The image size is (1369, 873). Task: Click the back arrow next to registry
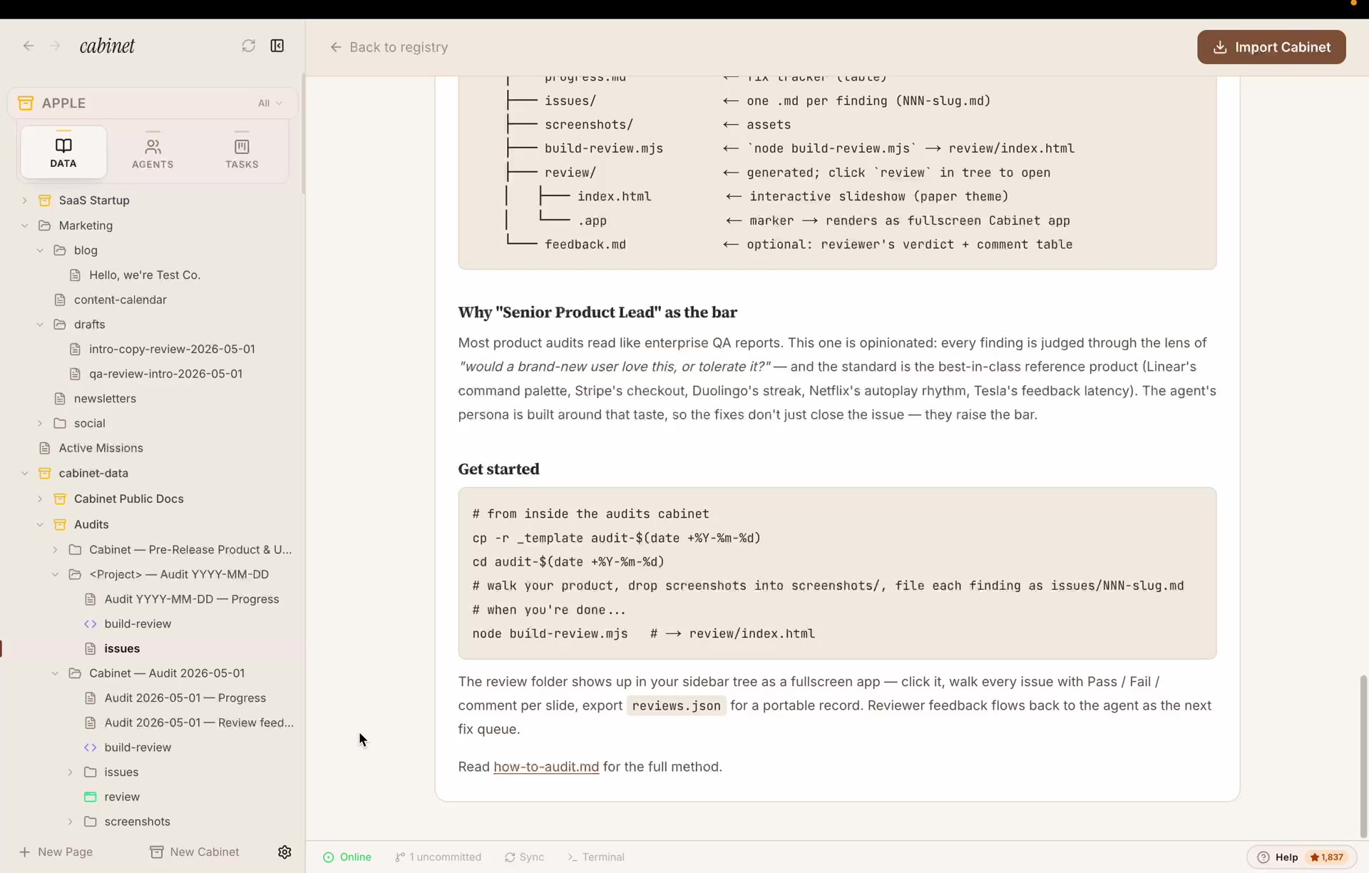pyautogui.click(x=335, y=47)
